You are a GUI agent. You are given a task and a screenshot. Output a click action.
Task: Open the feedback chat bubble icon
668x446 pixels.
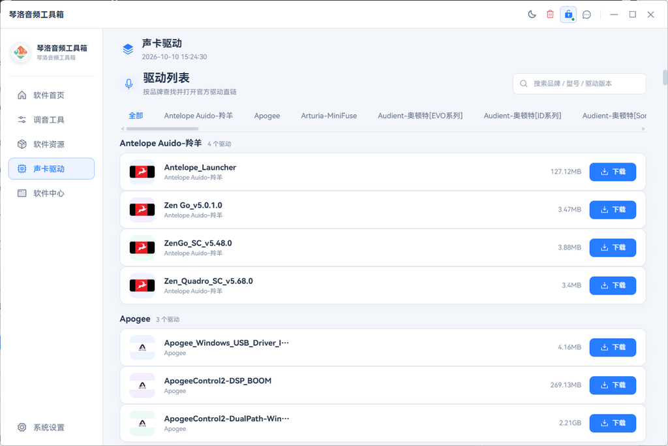tap(586, 14)
